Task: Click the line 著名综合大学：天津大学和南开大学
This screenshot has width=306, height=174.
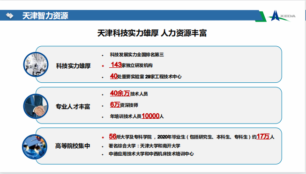Action: (144, 146)
